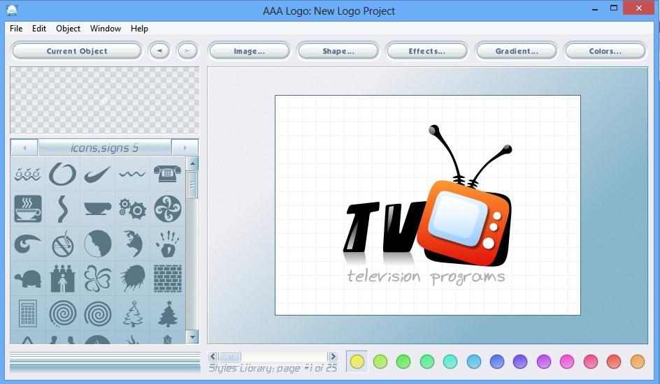Select the face profile circle icon
The image size is (660, 384).
[x=98, y=244]
